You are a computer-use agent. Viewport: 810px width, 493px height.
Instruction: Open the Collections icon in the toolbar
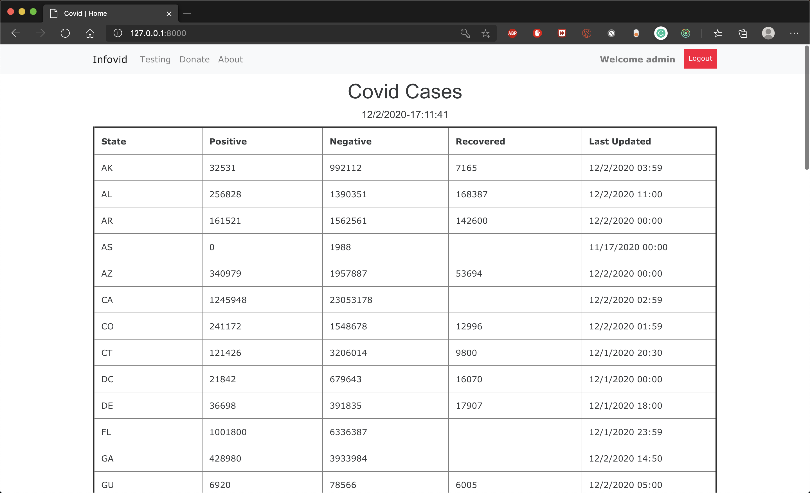742,33
